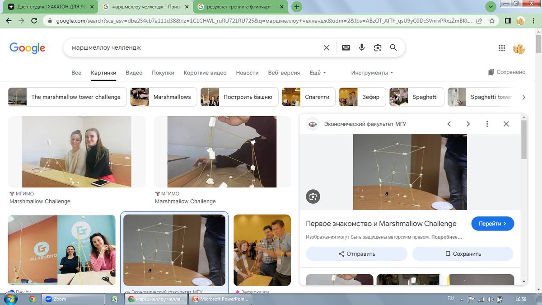This screenshot has width=542, height=305.
Task: Click the large preview image of tower
Action: tap(410, 172)
